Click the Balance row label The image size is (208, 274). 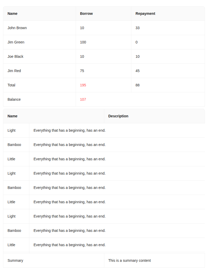pos(14,99)
